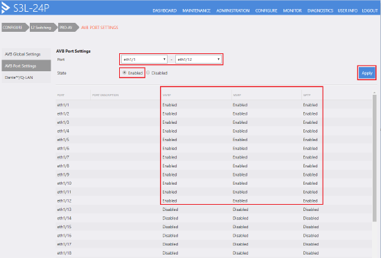Click the eth1/13 port cell
This screenshot has height=258, width=381.
(x=64, y=209)
